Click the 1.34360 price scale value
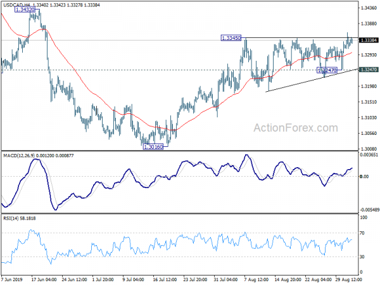This screenshot has height=285, width=380. click(x=369, y=8)
